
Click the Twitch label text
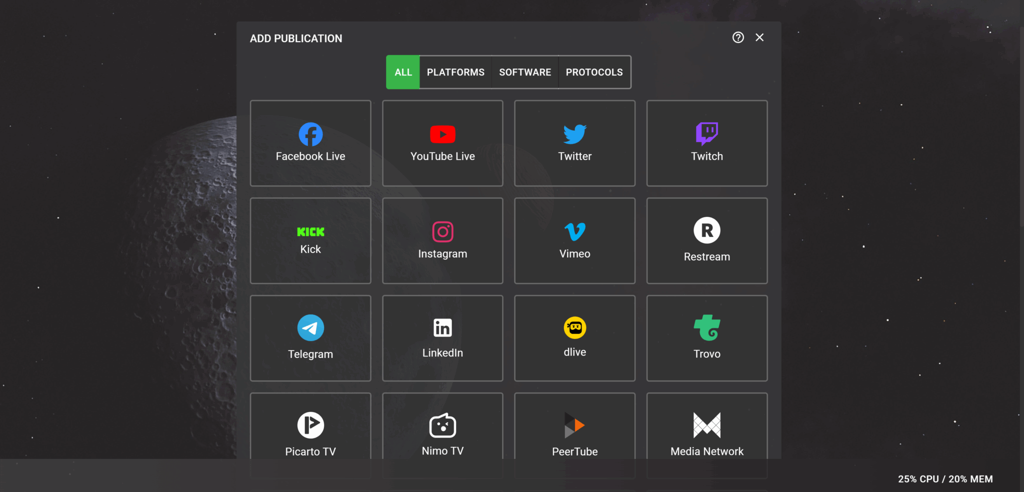pyautogui.click(x=707, y=156)
